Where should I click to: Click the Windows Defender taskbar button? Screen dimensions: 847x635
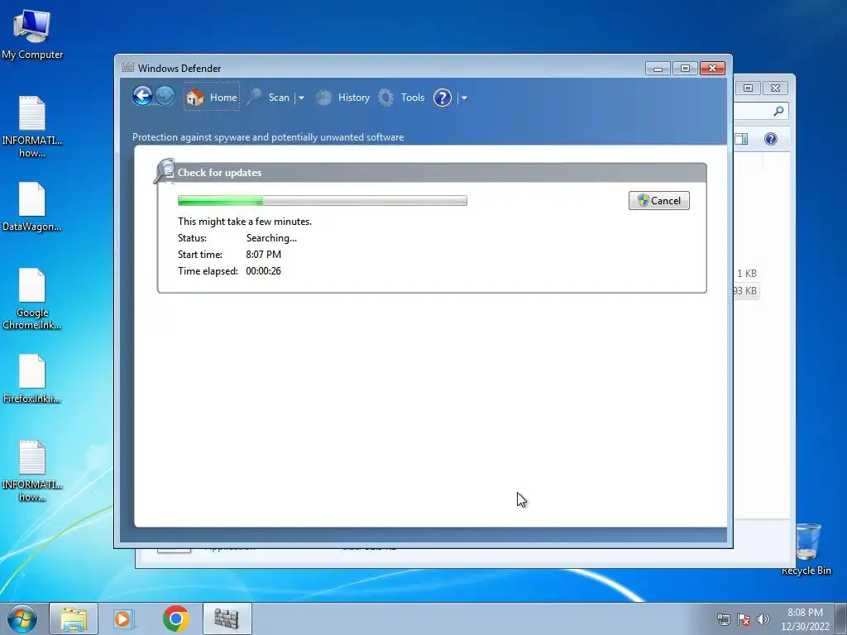click(227, 618)
